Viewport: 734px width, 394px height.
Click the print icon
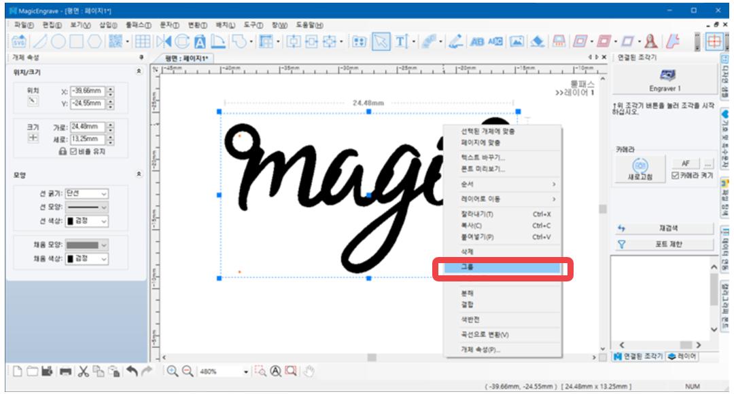(65, 371)
